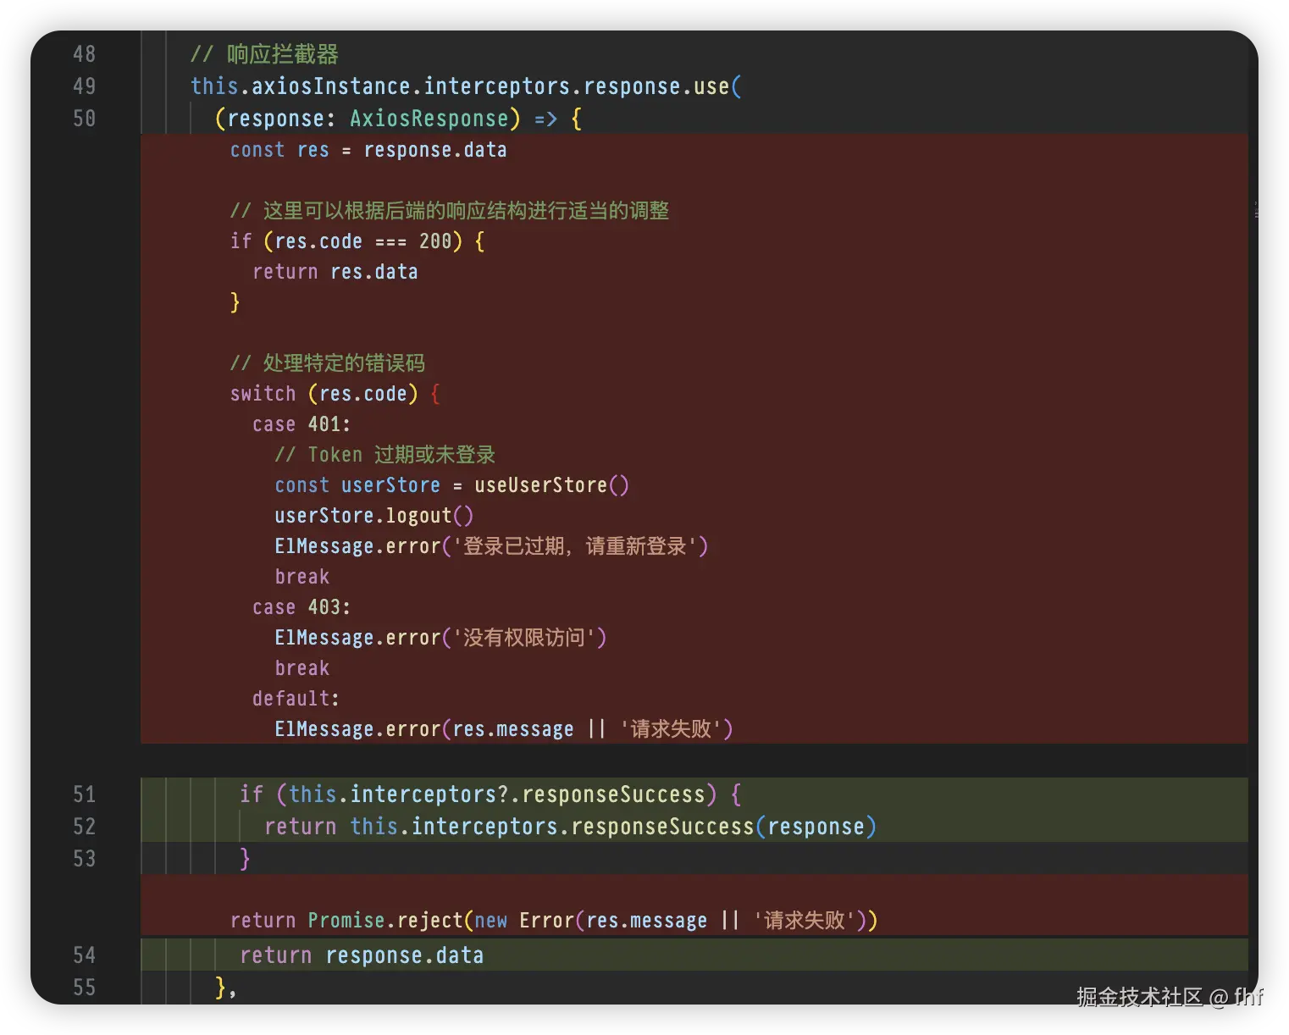Click removed line 'const res = response.data'

pos(368,150)
